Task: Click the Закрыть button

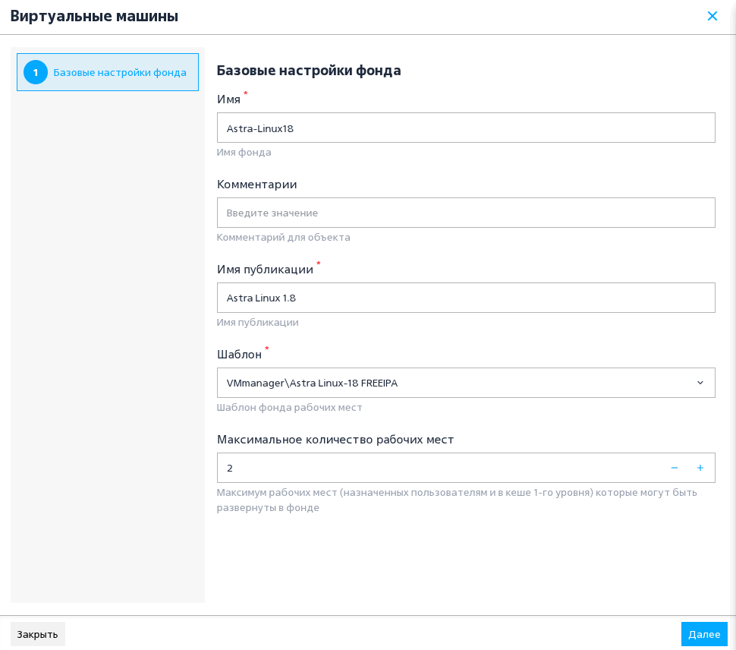Action: 37,634
